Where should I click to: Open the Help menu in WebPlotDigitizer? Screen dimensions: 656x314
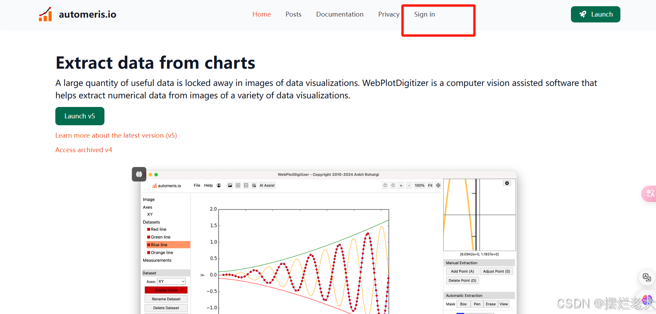click(x=209, y=185)
